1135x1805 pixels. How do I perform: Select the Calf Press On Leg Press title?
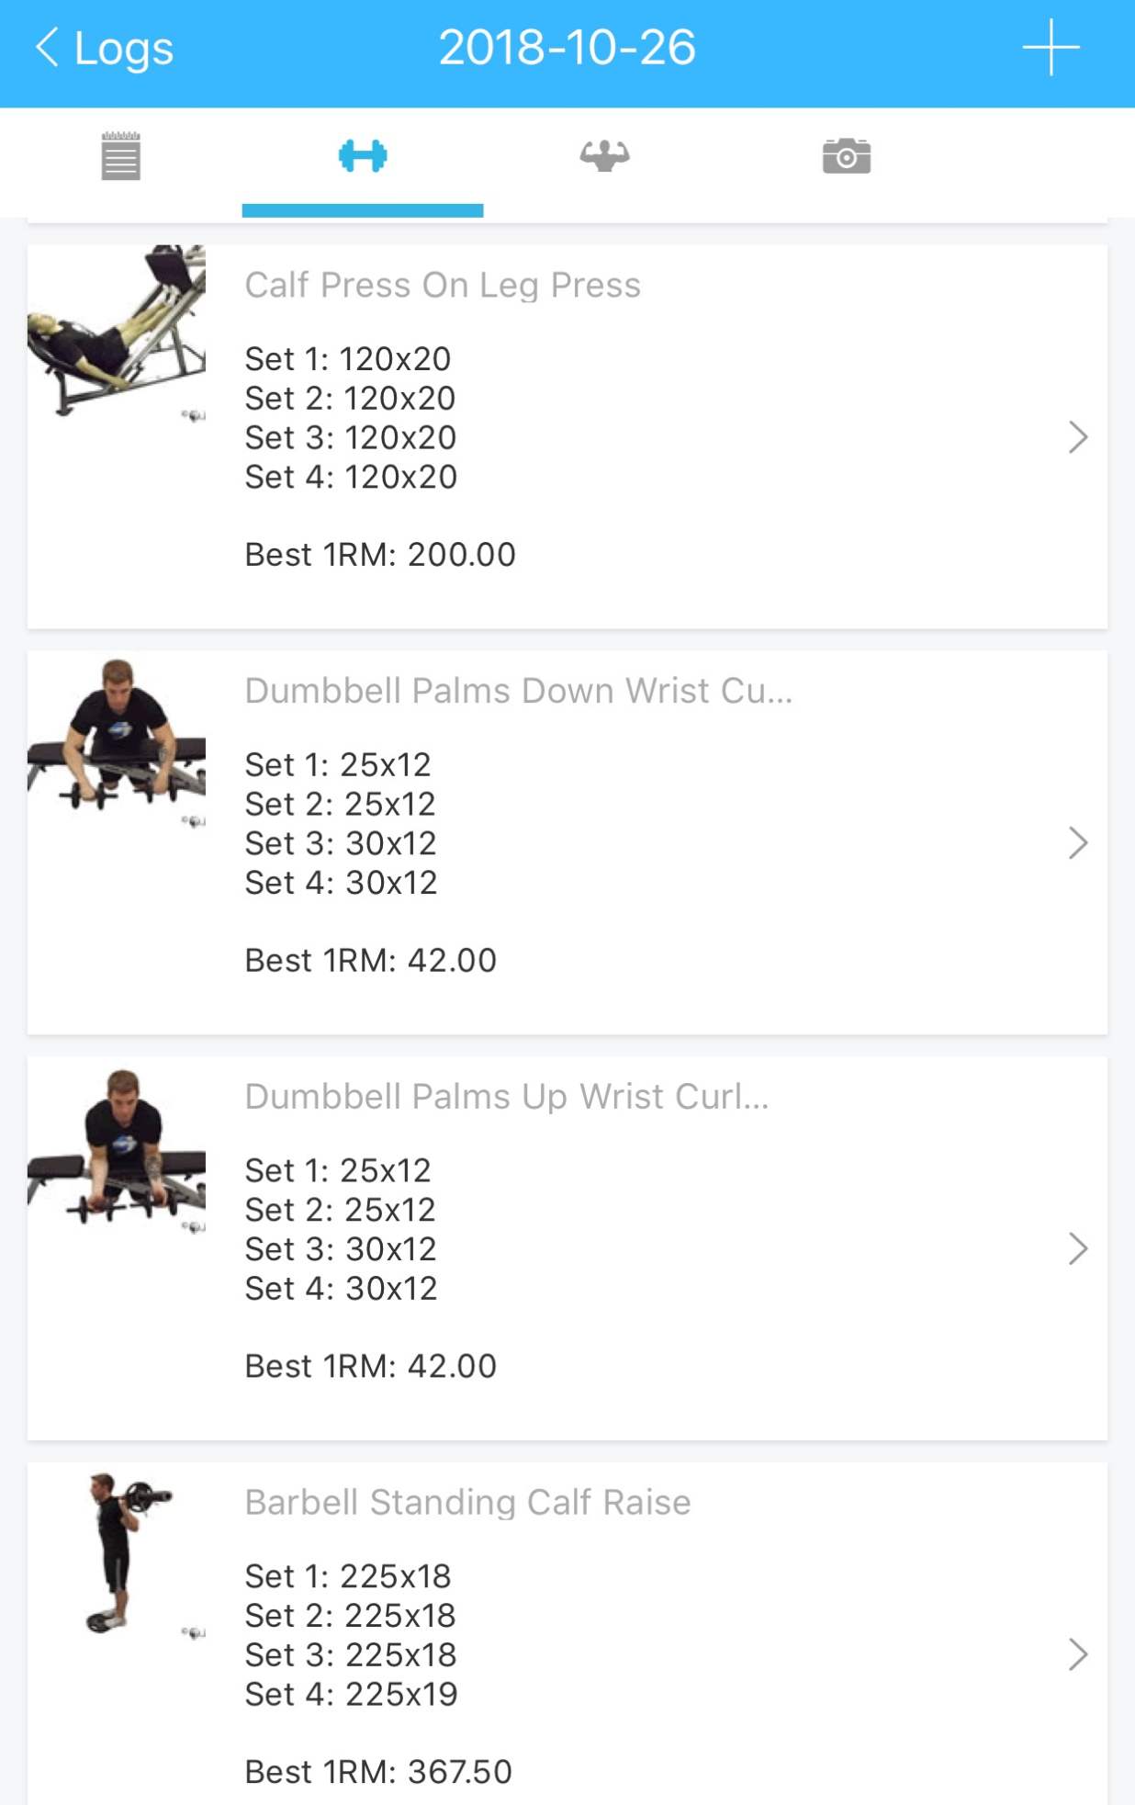[443, 286]
